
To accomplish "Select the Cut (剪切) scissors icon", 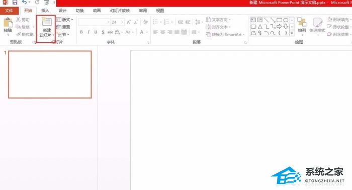I will [18, 20].
